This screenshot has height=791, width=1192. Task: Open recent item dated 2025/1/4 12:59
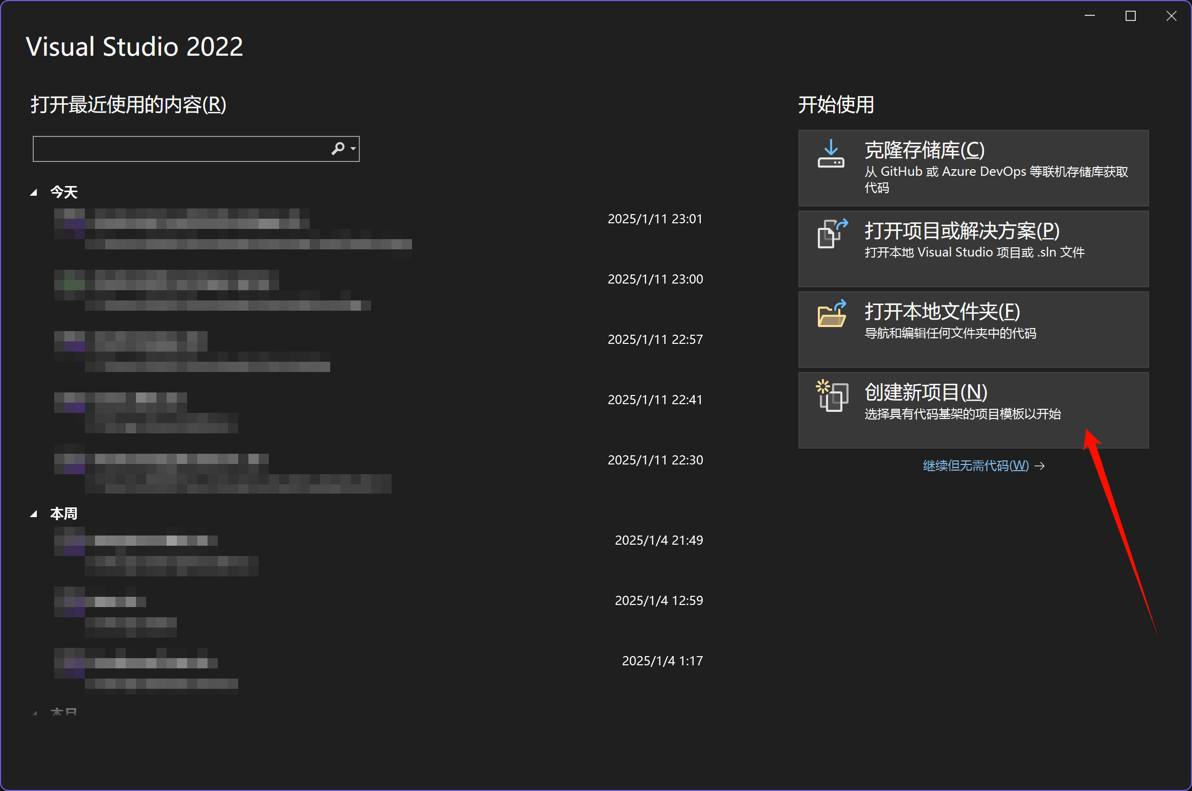pyautogui.click(x=378, y=612)
